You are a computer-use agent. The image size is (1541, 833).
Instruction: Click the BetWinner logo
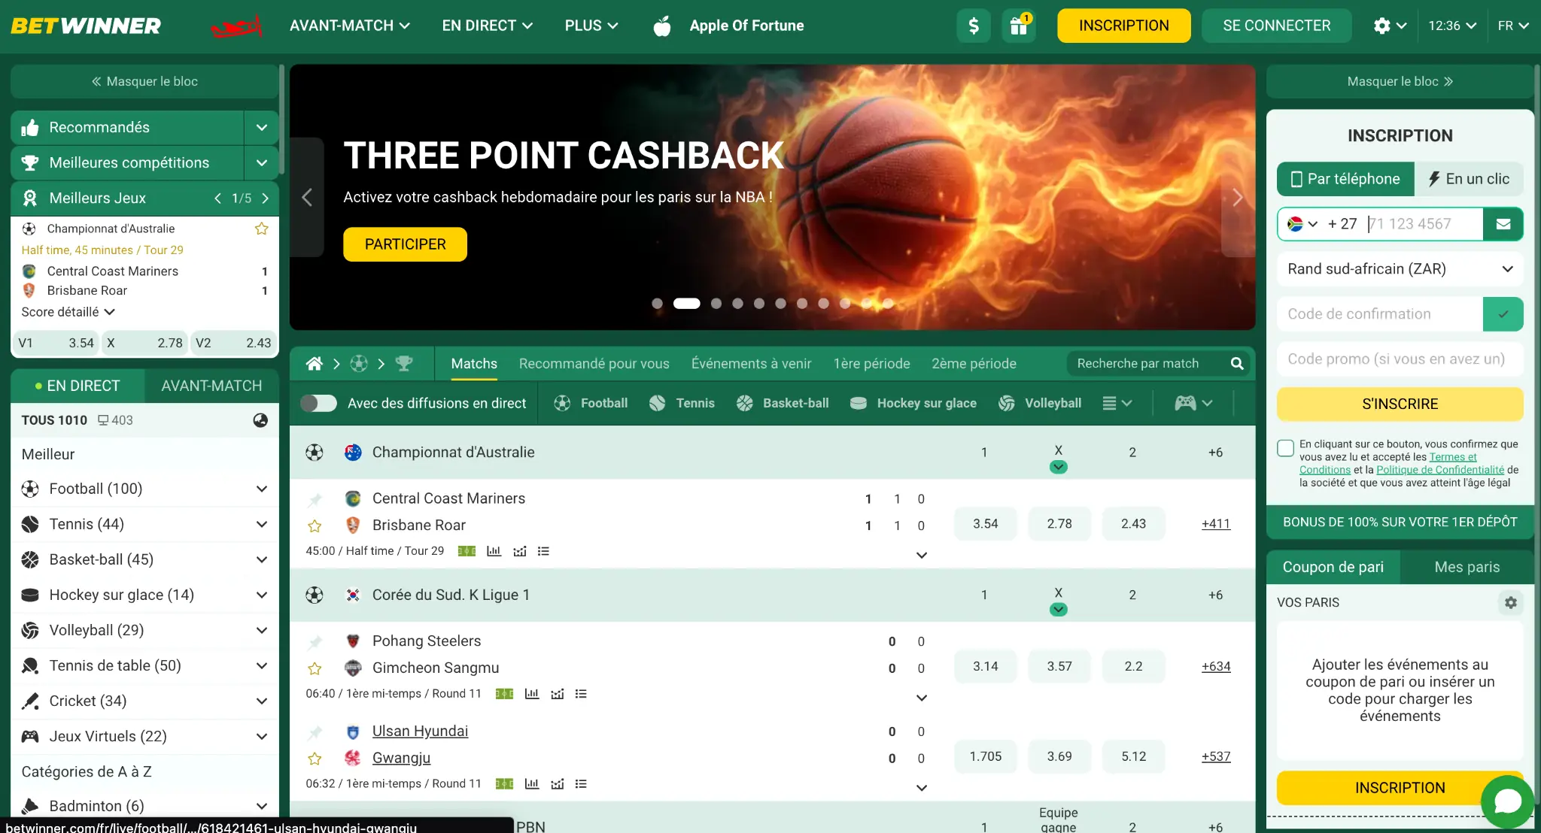(x=86, y=26)
